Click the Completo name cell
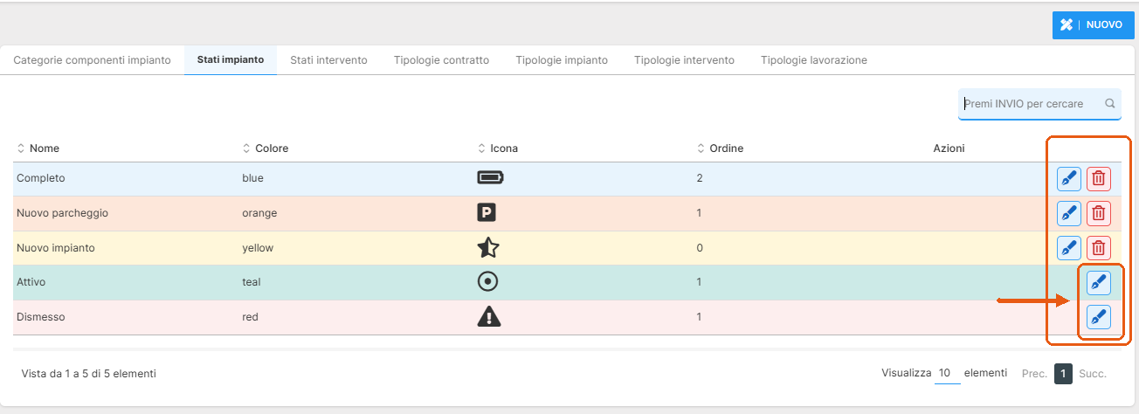This screenshot has height=414, width=1139. pyautogui.click(x=41, y=178)
